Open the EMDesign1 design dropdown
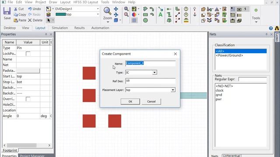 [98, 9]
